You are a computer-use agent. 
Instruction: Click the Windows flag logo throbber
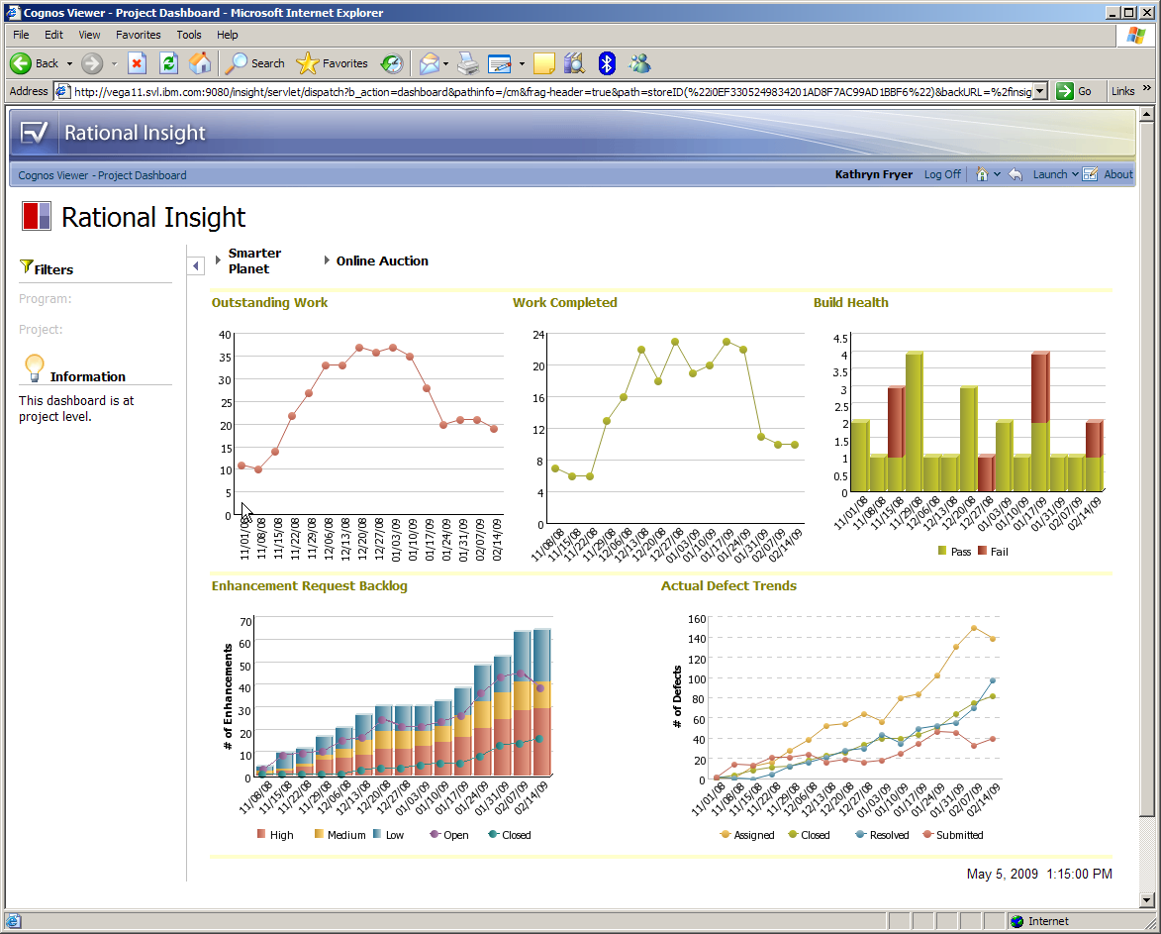tap(1136, 36)
